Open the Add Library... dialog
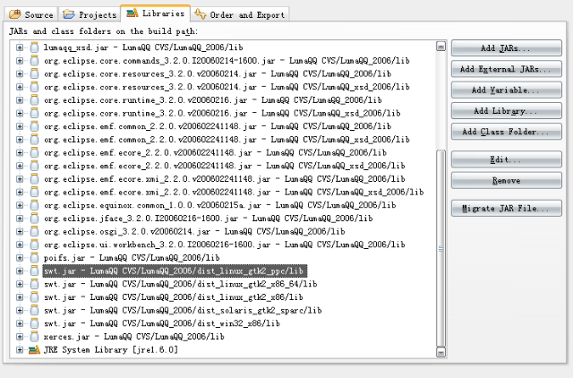Screen dimensions: 573x378 click(x=506, y=111)
